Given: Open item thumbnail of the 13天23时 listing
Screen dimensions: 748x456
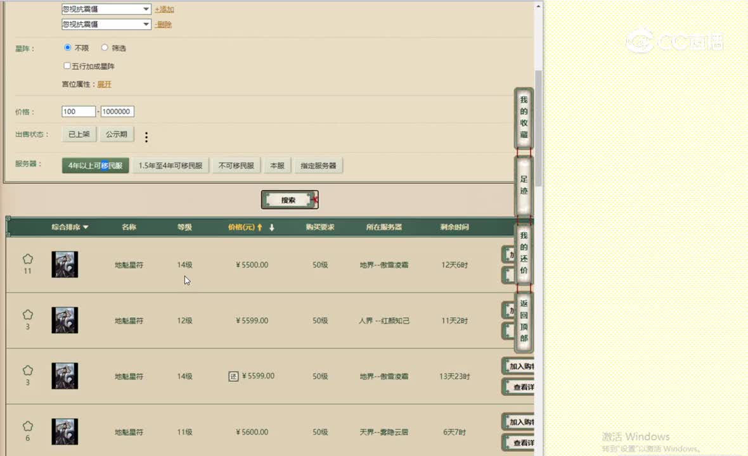Looking at the screenshot, I should click(65, 376).
